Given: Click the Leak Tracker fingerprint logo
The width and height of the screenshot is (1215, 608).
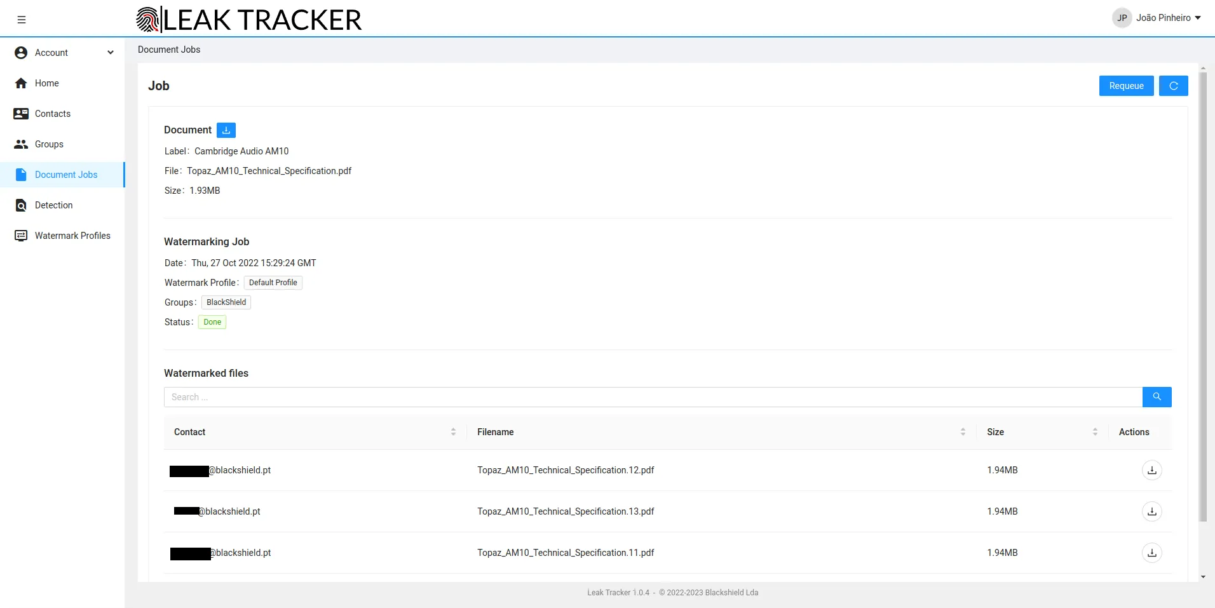Looking at the screenshot, I should (148, 20).
